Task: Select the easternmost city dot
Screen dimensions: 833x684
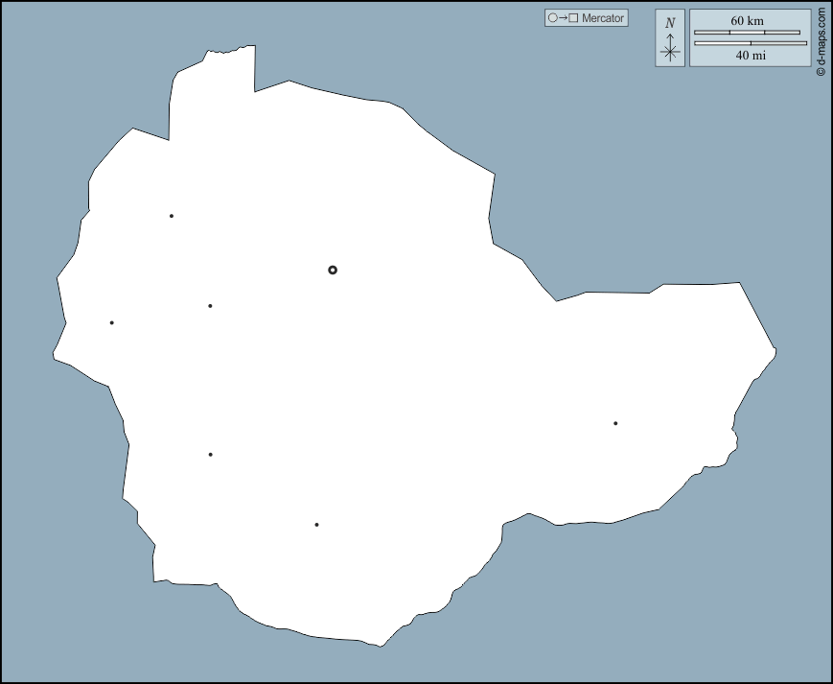Action: (x=615, y=423)
